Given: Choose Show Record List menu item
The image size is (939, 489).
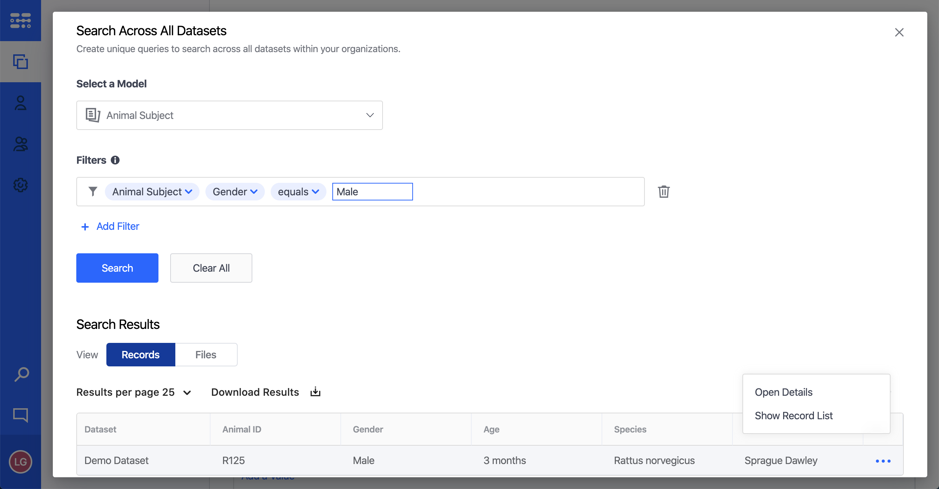Looking at the screenshot, I should [x=794, y=416].
